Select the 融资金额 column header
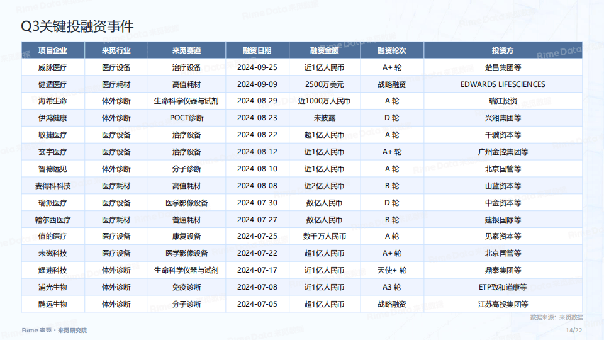This screenshot has width=604, height=340. [x=325, y=50]
